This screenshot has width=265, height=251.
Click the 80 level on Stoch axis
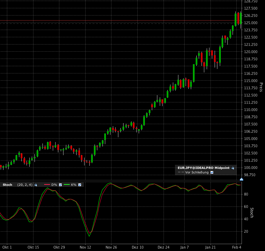pyautogui.click(x=246, y=194)
